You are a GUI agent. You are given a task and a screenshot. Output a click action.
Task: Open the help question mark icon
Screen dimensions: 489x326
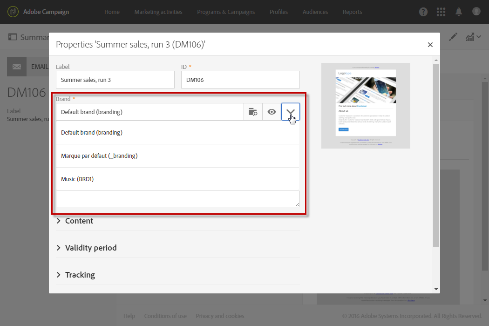(x=423, y=12)
